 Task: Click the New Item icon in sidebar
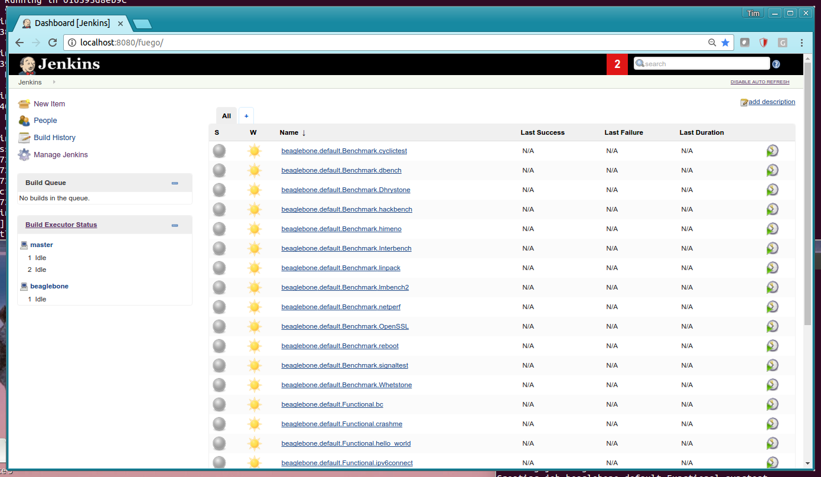coord(24,104)
